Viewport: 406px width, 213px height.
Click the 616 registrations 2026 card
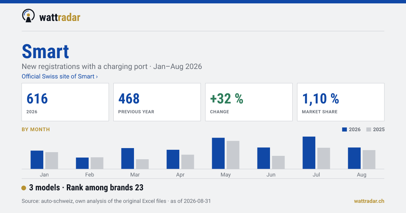(x=65, y=102)
